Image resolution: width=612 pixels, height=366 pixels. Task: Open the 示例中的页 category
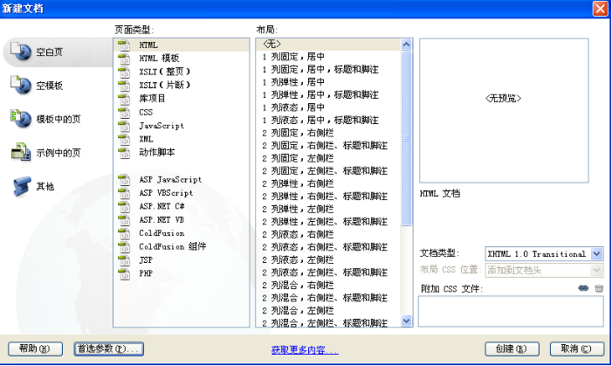pos(20,152)
